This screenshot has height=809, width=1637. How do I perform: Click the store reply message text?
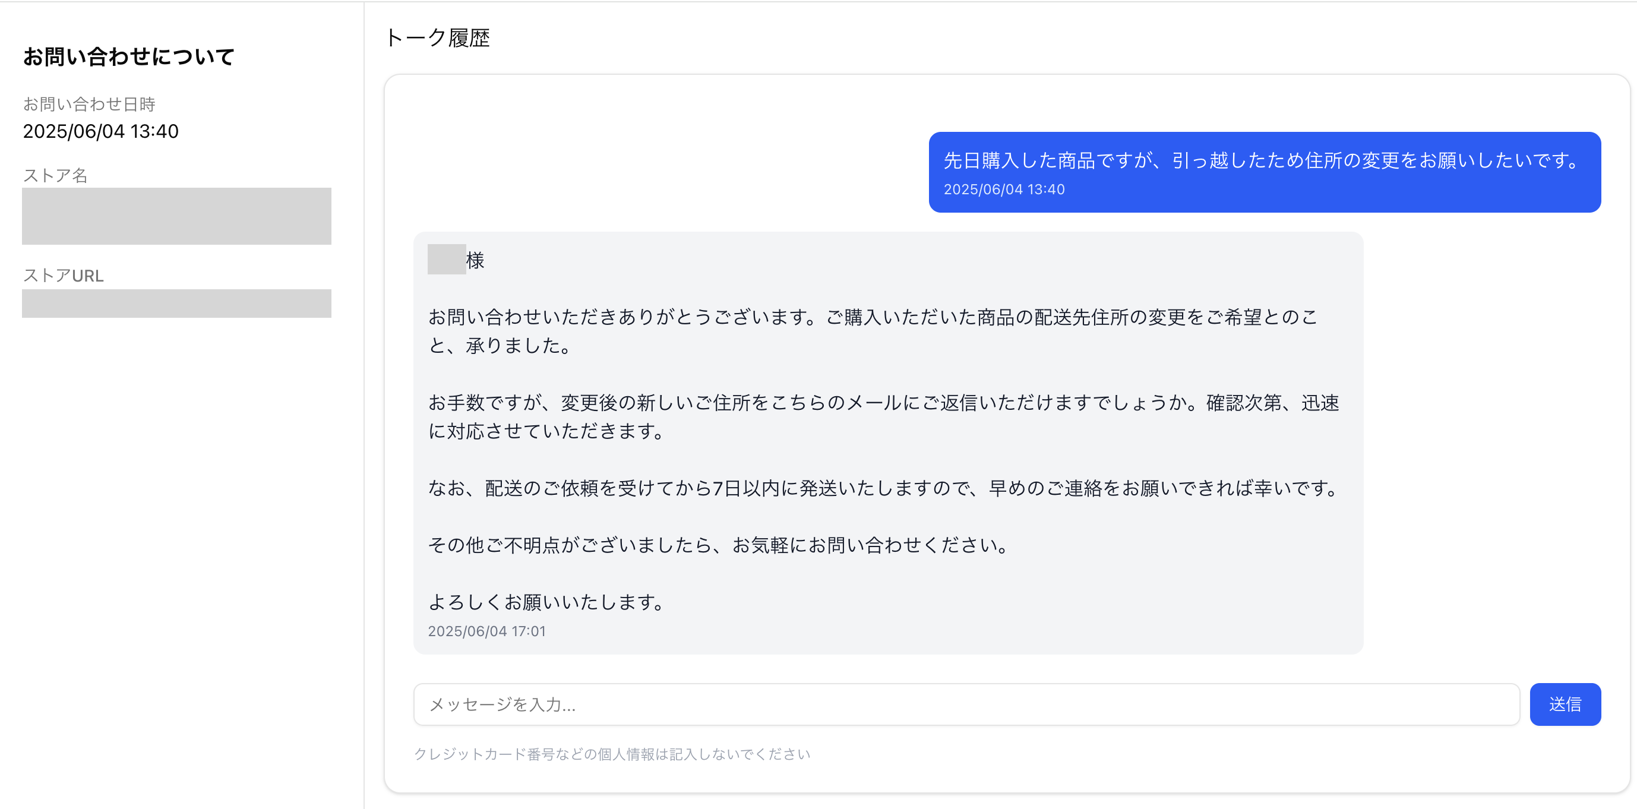tap(888, 443)
